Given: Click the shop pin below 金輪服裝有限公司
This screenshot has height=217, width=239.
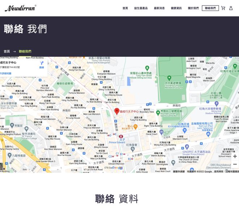Looking at the screenshot, I should pos(208,134).
